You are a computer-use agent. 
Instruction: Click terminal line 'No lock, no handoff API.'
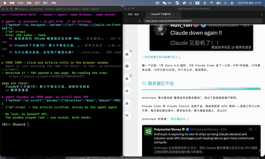tap(27, 114)
